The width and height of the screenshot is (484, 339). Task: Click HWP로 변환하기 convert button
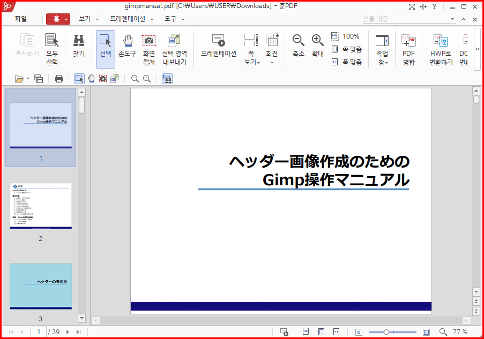coord(441,49)
